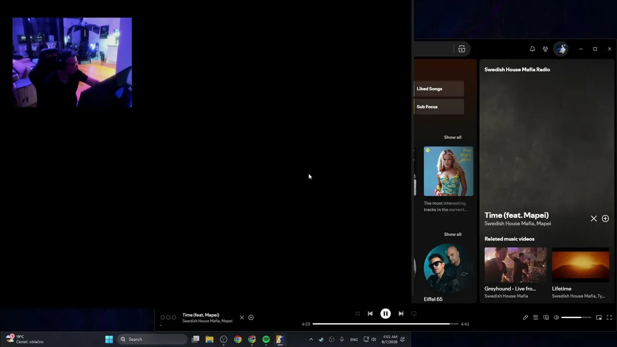Screen dimensions: 617x347
Task: Open the weather widget on the taskbar
Action: (25, 339)
